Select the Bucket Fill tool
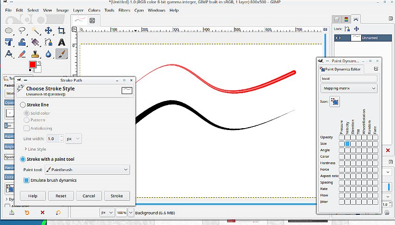This screenshot has height=225, width=395. pyautogui.click(x=35, y=42)
